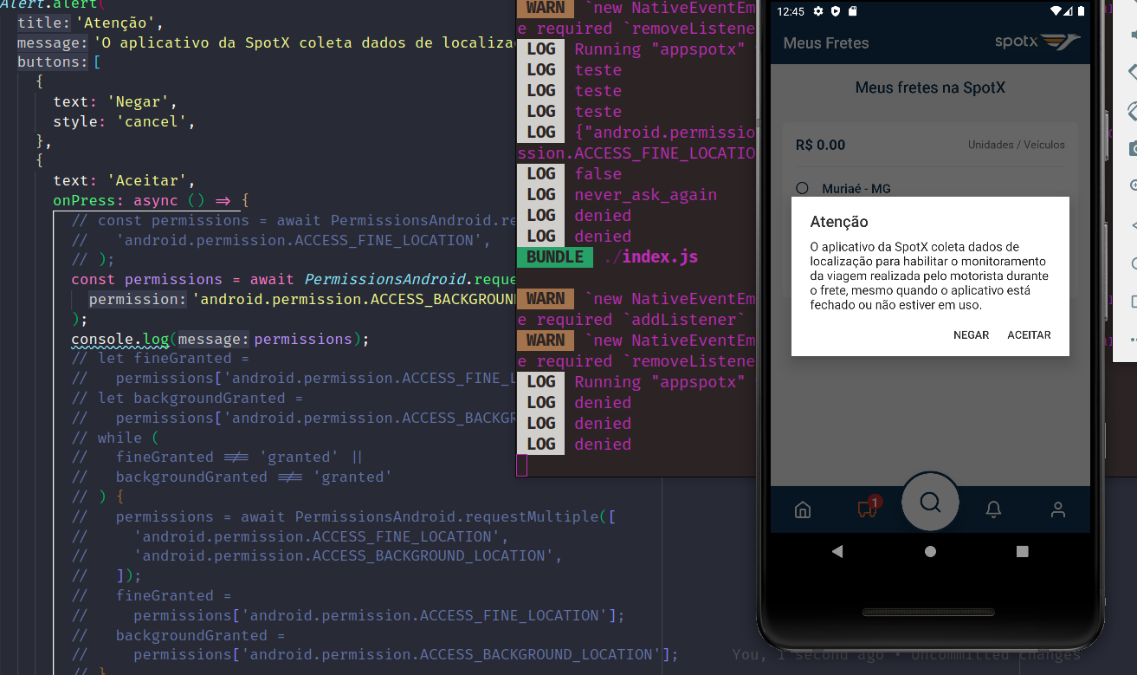Viewport: 1137px width, 675px height.
Task: Click emulator camera screenshot icon in side toolbar
Action: coord(1133,149)
